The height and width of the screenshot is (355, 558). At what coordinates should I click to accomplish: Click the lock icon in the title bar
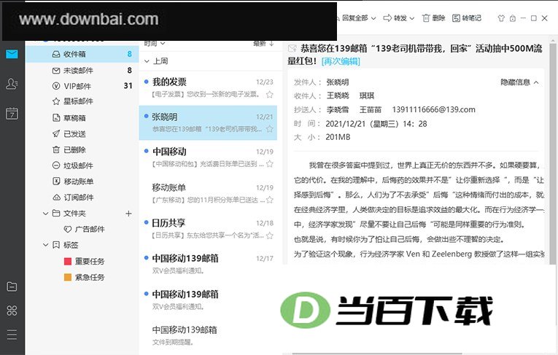pyautogui.click(x=513, y=18)
